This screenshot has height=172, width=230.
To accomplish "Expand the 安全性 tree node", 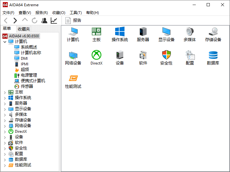I will (5, 148).
